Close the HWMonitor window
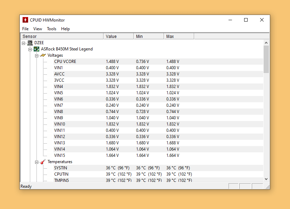This screenshot has width=290, height=209. 262,20
